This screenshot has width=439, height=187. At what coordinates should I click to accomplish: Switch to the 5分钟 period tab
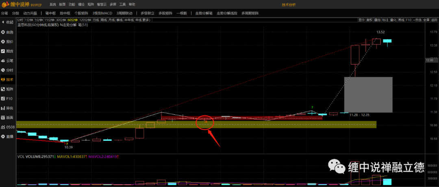click(x=39, y=20)
